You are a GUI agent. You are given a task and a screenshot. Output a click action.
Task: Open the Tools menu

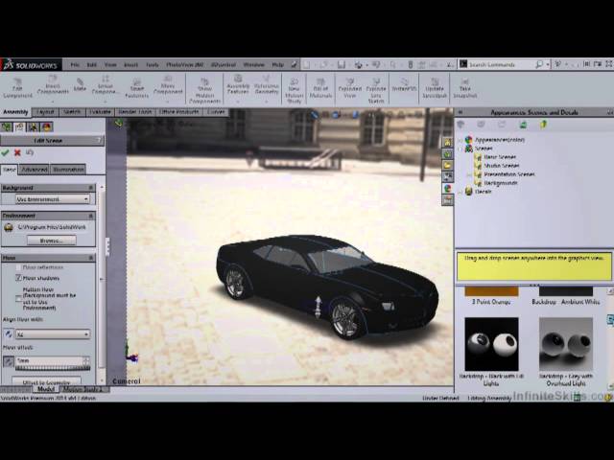(152, 65)
